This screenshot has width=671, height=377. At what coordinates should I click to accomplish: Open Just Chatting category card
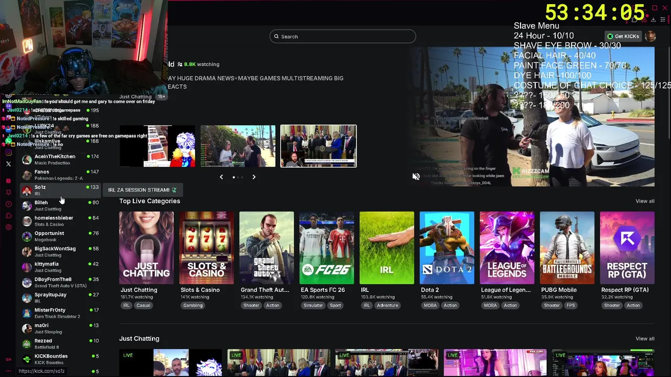point(146,248)
